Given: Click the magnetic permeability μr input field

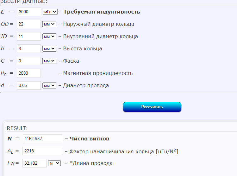Looking at the screenshot, I should click(x=29, y=73).
